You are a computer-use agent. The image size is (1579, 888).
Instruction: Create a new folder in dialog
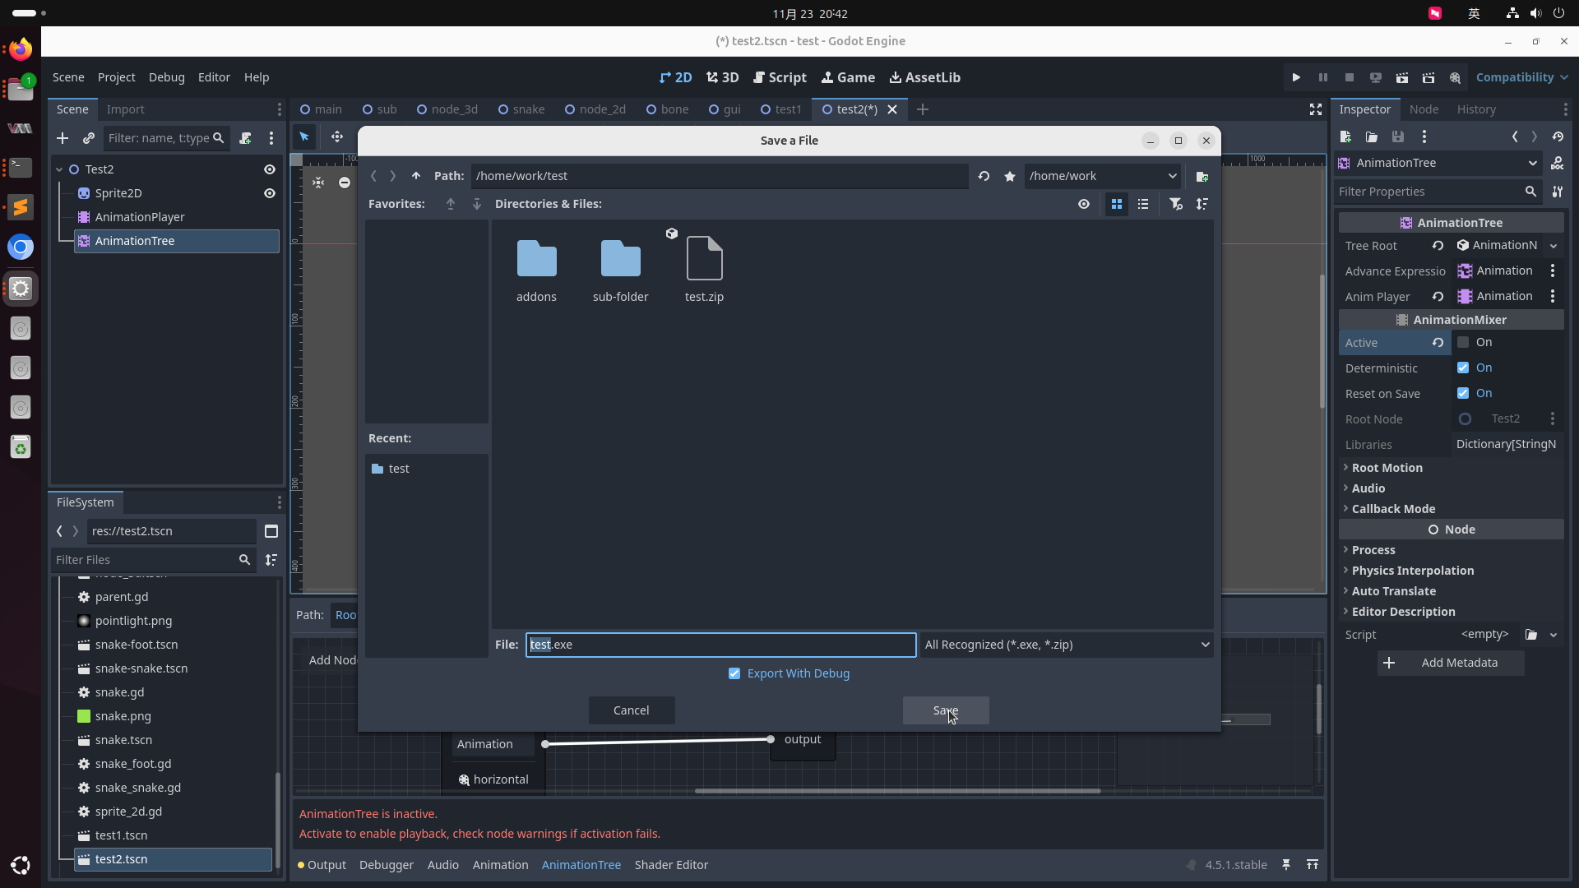click(x=1202, y=176)
